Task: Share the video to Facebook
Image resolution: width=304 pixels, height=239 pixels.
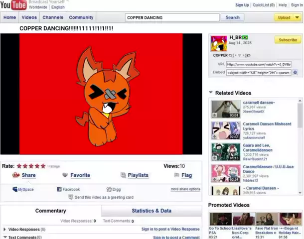Action: point(59,189)
